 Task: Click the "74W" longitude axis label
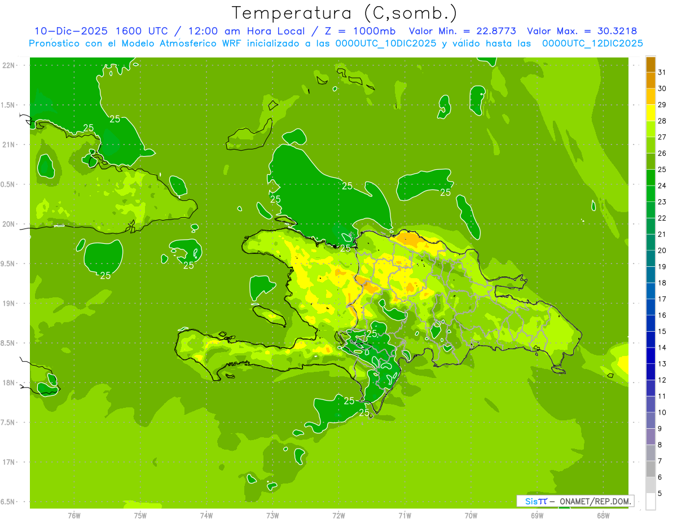pos(206,516)
